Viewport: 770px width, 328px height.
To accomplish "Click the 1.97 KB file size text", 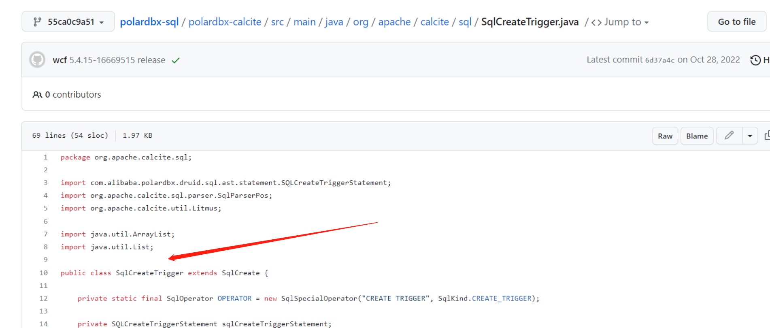I will pos(137,135).
